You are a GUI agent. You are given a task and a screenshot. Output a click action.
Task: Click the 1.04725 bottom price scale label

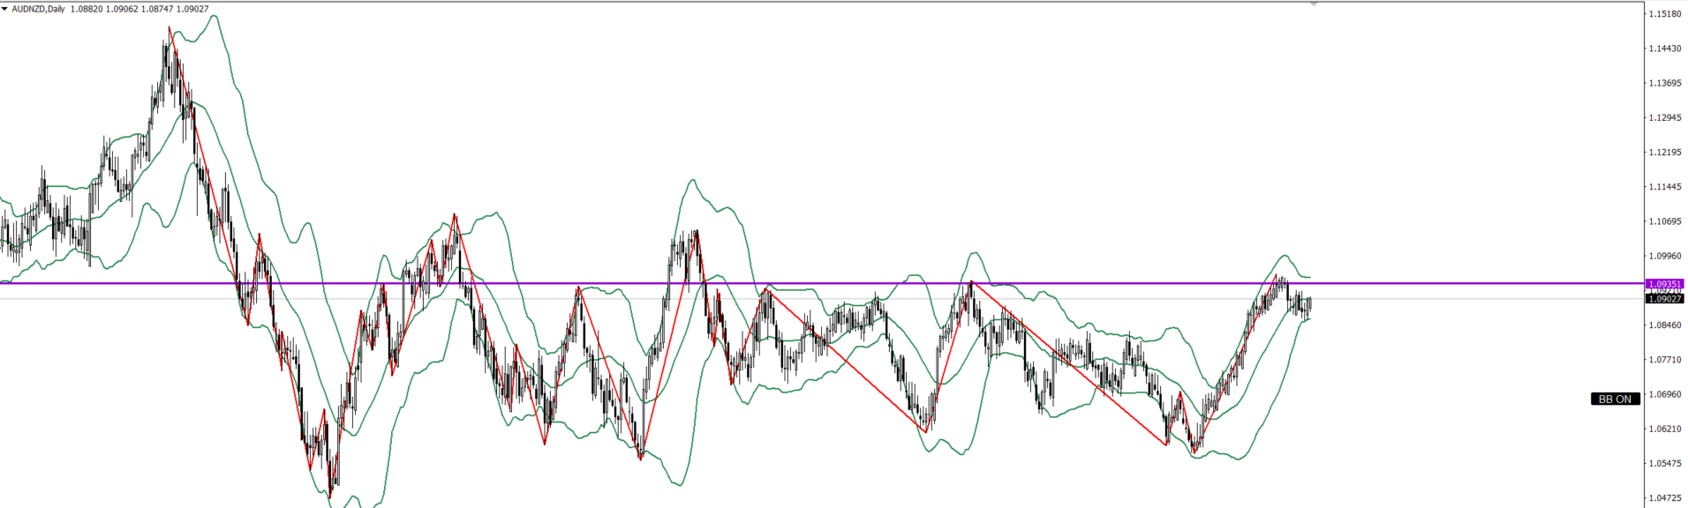(x=1664, y=498)
